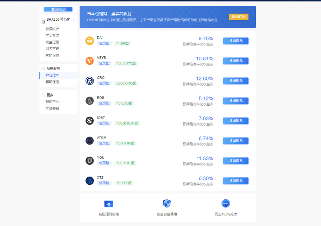Image resolution: width=321 pixels, height=226 pixels.
Task: Click the CRO coin icon
Action: tap(89, 81)
